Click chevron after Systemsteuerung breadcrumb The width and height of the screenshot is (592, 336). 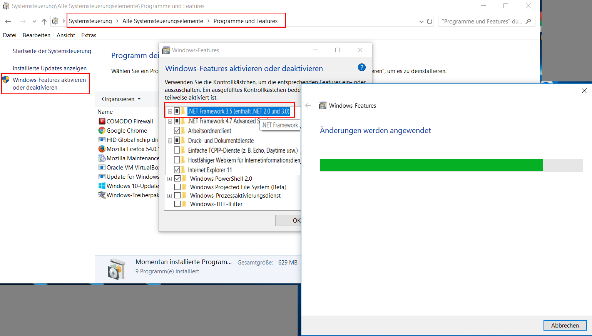point(117,21)
